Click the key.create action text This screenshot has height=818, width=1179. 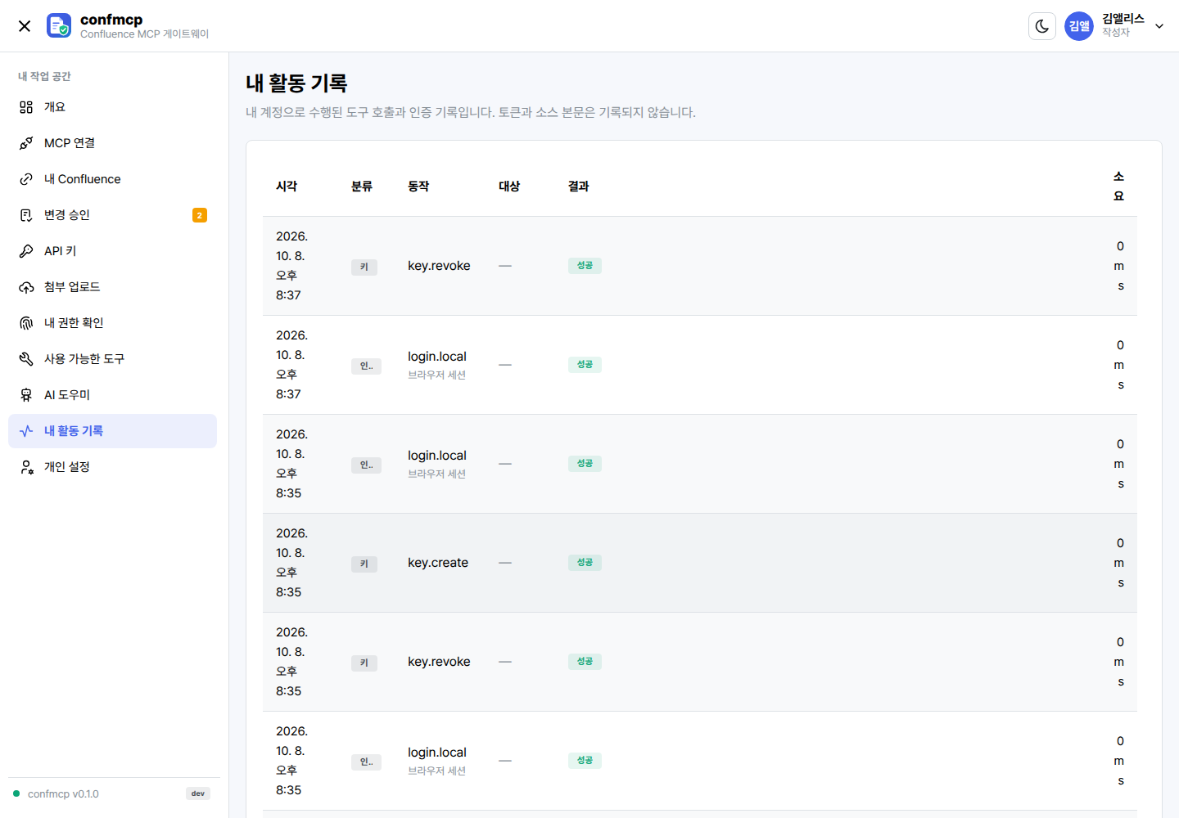pyautogui.click(x=438, y=563)
